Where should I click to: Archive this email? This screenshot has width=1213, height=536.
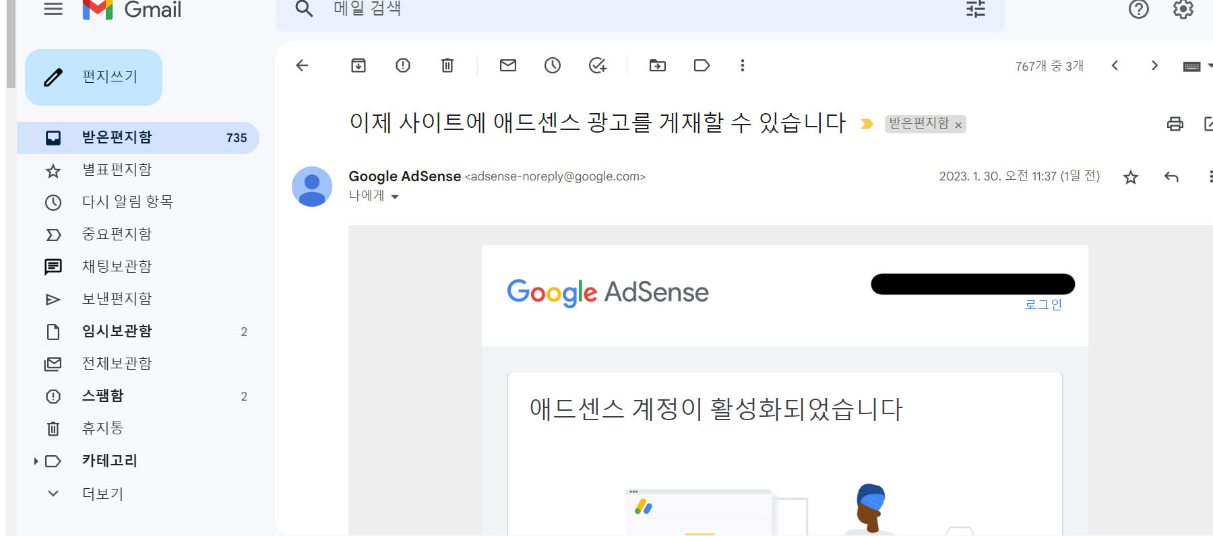359,65
